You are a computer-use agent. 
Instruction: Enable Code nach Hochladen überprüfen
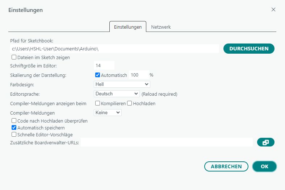(14, 121)
